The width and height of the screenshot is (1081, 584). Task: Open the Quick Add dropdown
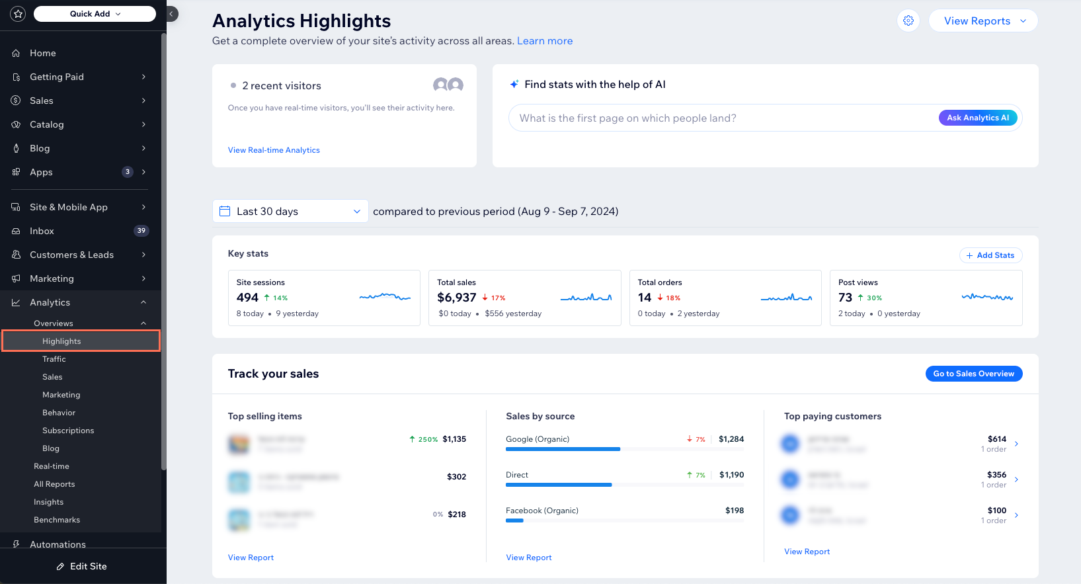[95, 13]
